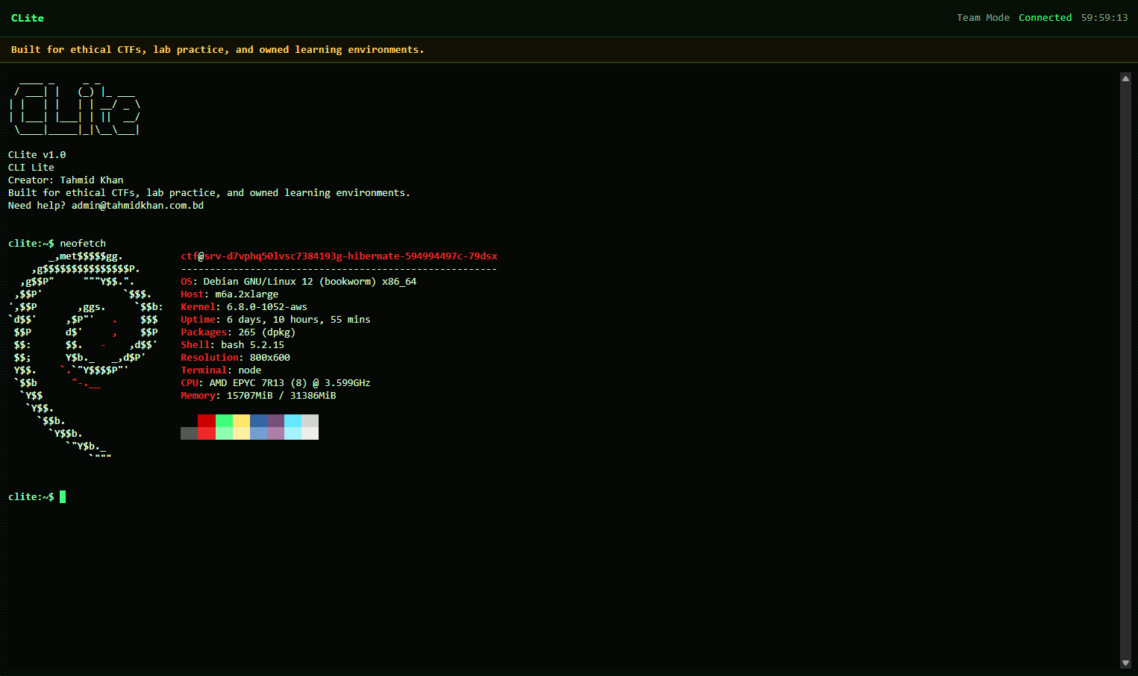Click the "CLI Lite" line
The height and width of the screenshot is (676, 1138).
point(31,168)
